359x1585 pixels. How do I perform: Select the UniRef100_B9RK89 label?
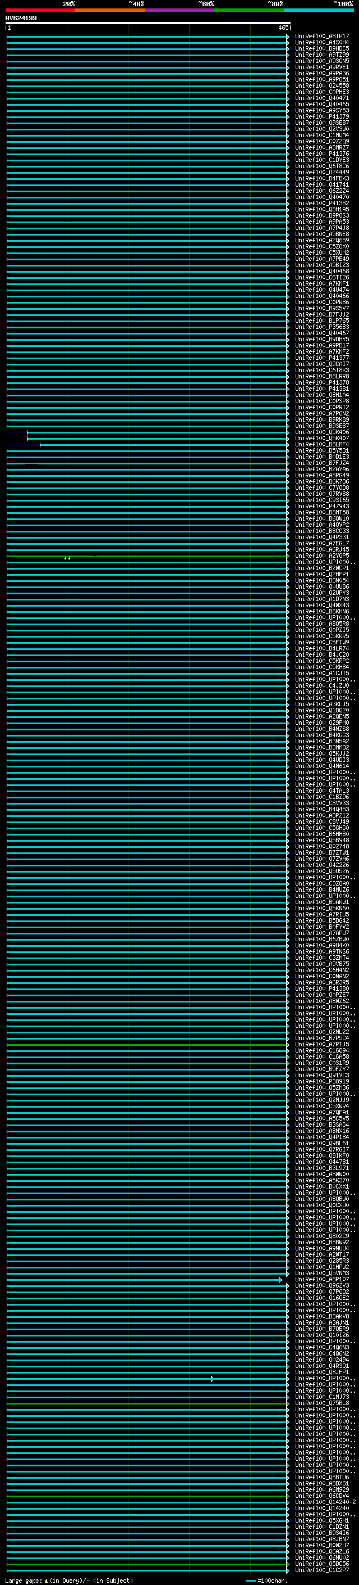(x=322, y=420)
